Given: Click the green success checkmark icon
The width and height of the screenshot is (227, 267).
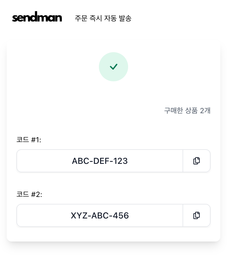Looking at the screenshot, I should [x=113, y=67].
